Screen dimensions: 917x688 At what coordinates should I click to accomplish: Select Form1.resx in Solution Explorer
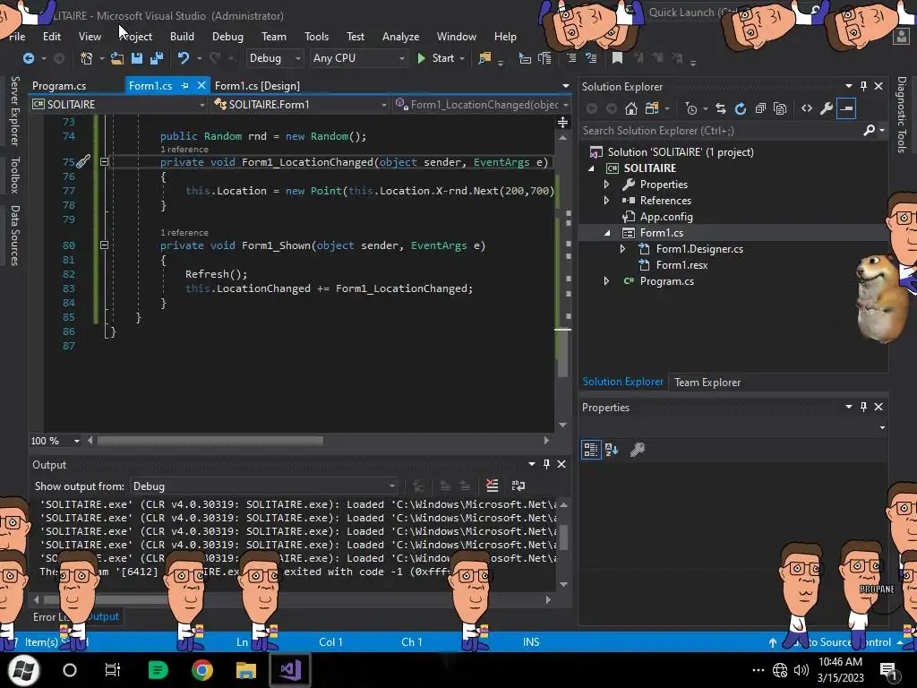click(681, 265)
